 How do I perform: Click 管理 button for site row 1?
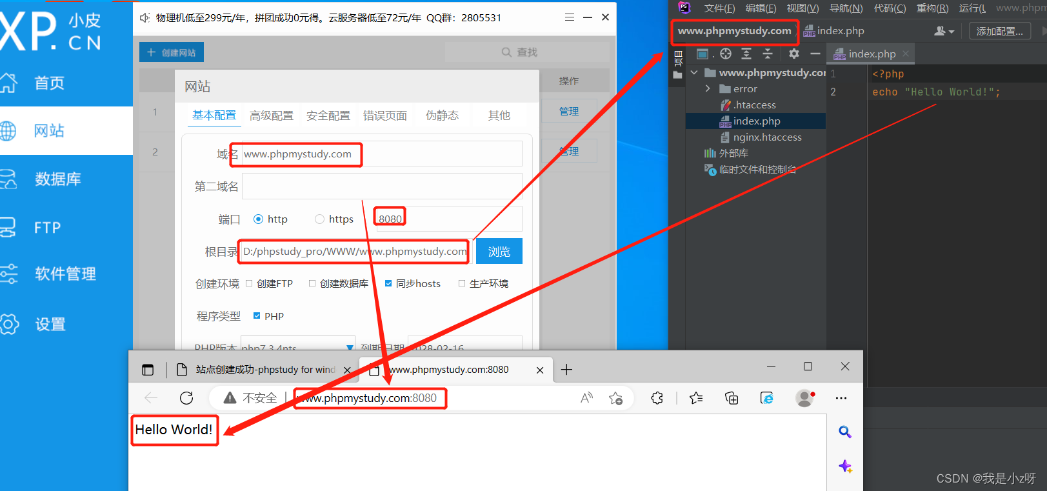pos(568,112)
